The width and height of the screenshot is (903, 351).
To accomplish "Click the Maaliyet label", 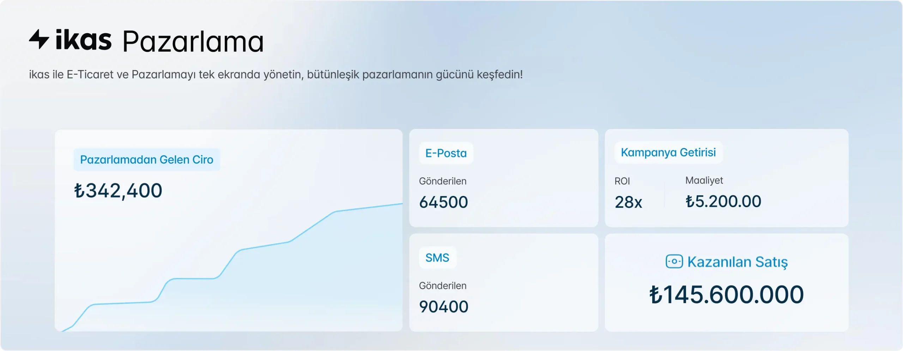I will coord(704,180).
